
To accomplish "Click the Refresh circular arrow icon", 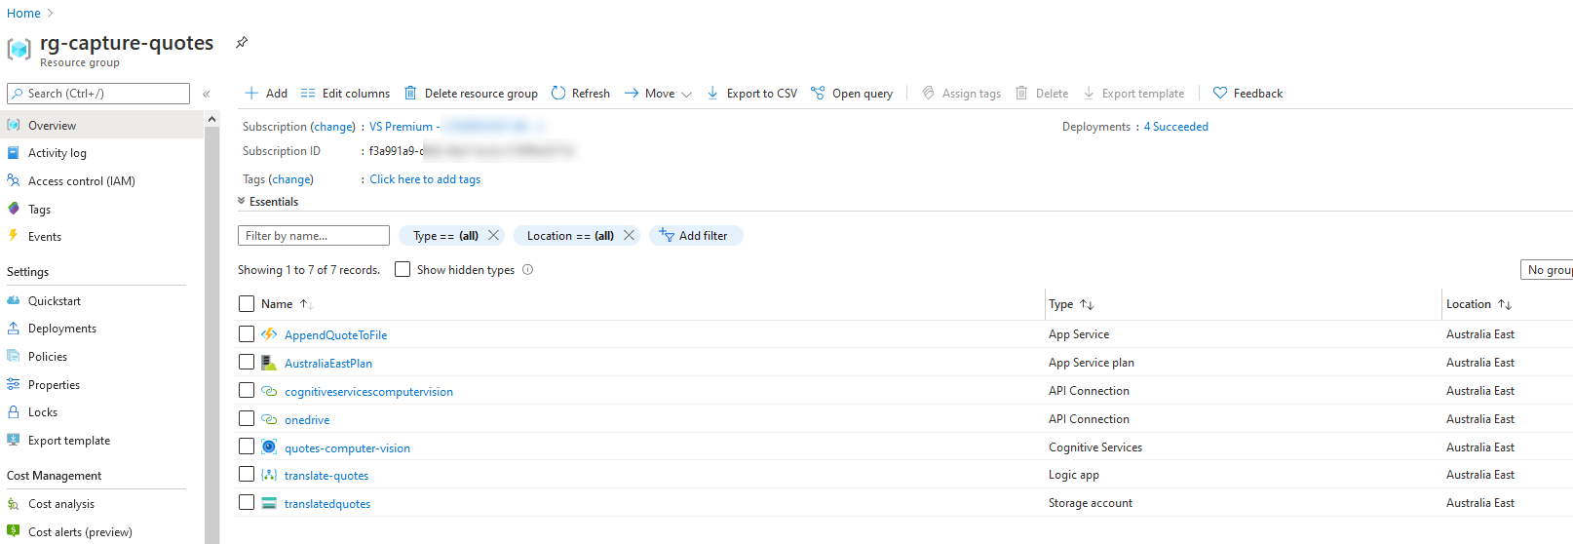I will [x=558, y=93].
